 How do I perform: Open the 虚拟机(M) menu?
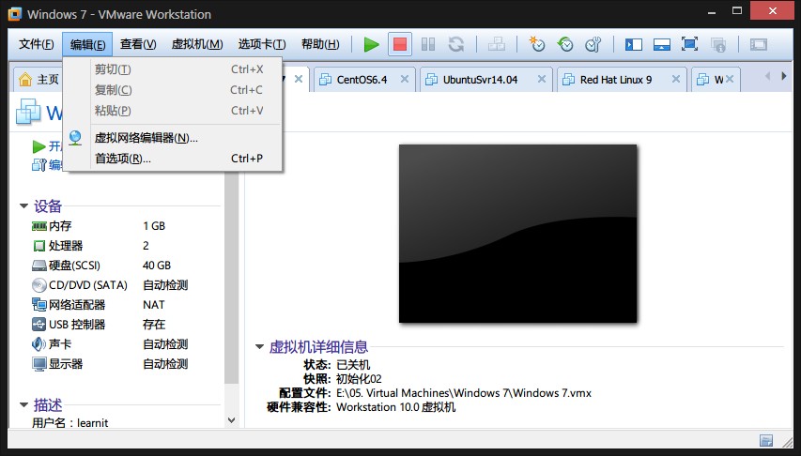pos(197,44)
